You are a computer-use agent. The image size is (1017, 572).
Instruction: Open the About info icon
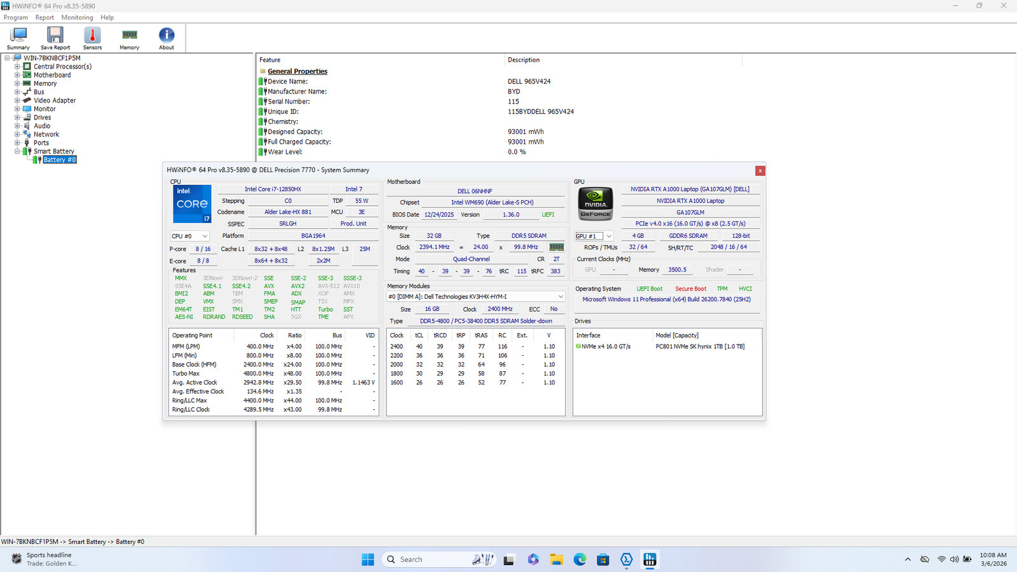[x=167, y=39]
